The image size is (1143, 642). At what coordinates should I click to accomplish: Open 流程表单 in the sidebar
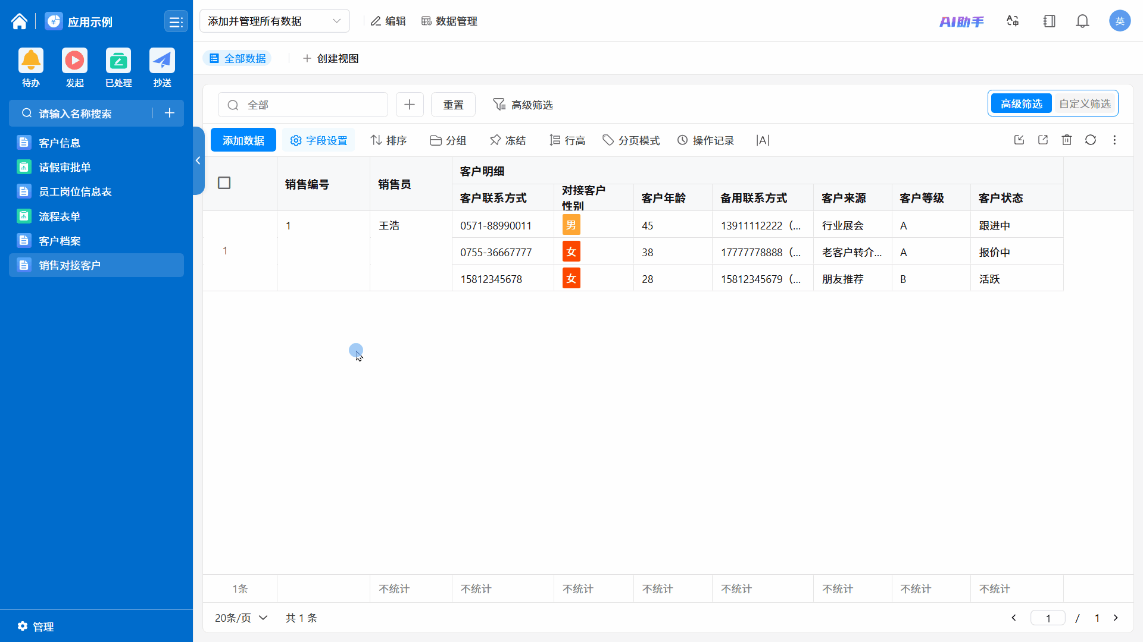pyautogui.click(x=96, y=216)
